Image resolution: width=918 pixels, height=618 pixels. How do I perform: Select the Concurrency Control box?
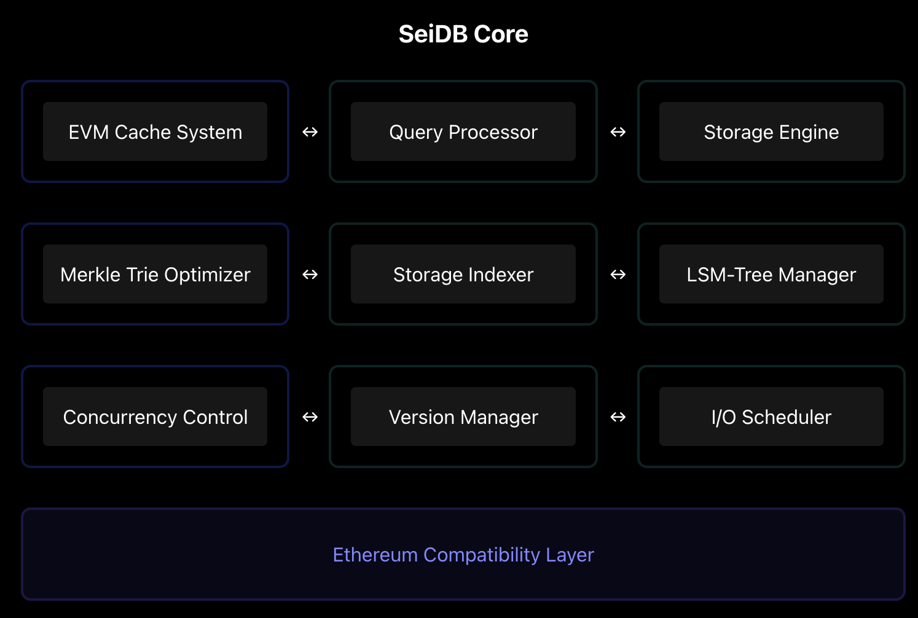point(155,417)
